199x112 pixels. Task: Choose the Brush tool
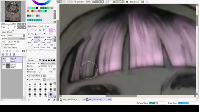[x=44, y=39]
